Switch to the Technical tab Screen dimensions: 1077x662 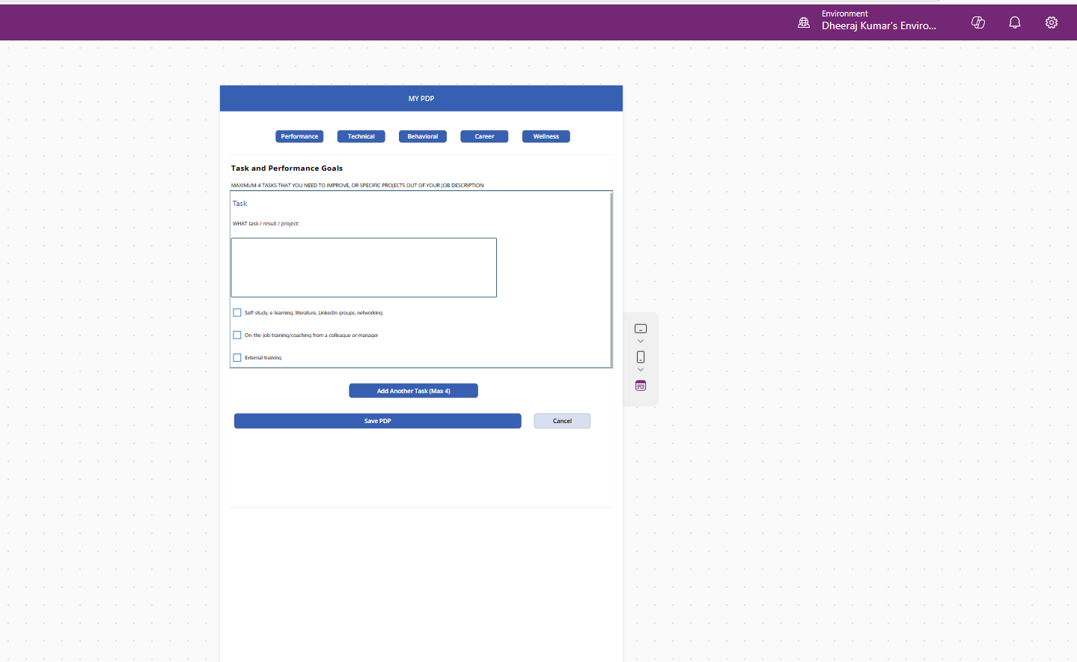[x=361, y=136]
